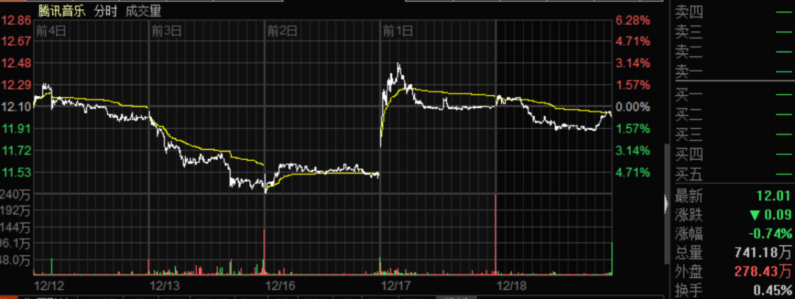Click the 12/17 date on time axis
795x299 pixels.
(x=396, y=286)
